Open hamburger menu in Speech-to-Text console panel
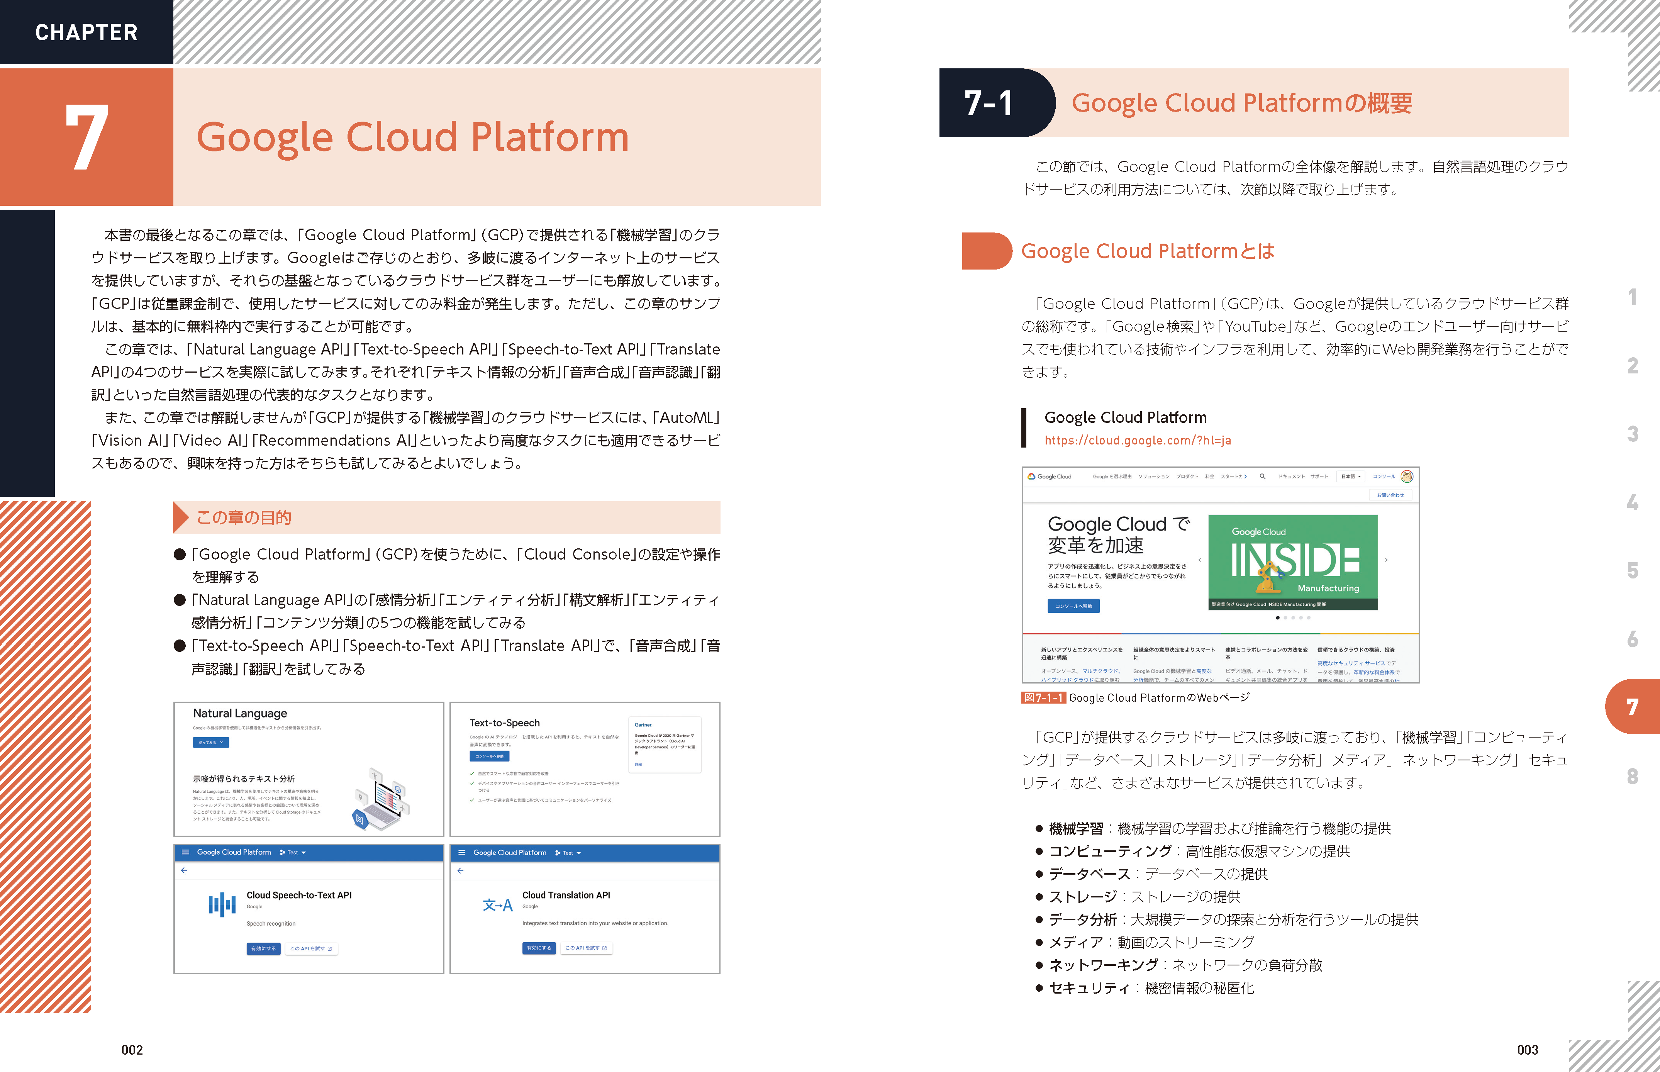 click(185, 852)
